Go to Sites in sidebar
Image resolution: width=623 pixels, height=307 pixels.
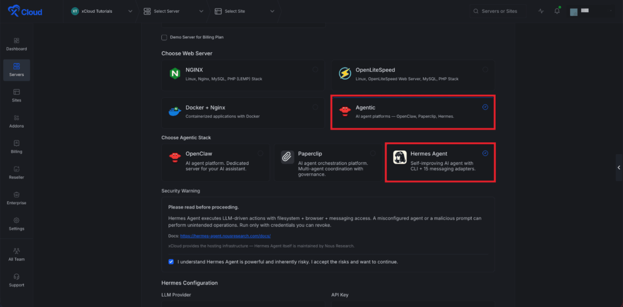click(x=16, y=95)
